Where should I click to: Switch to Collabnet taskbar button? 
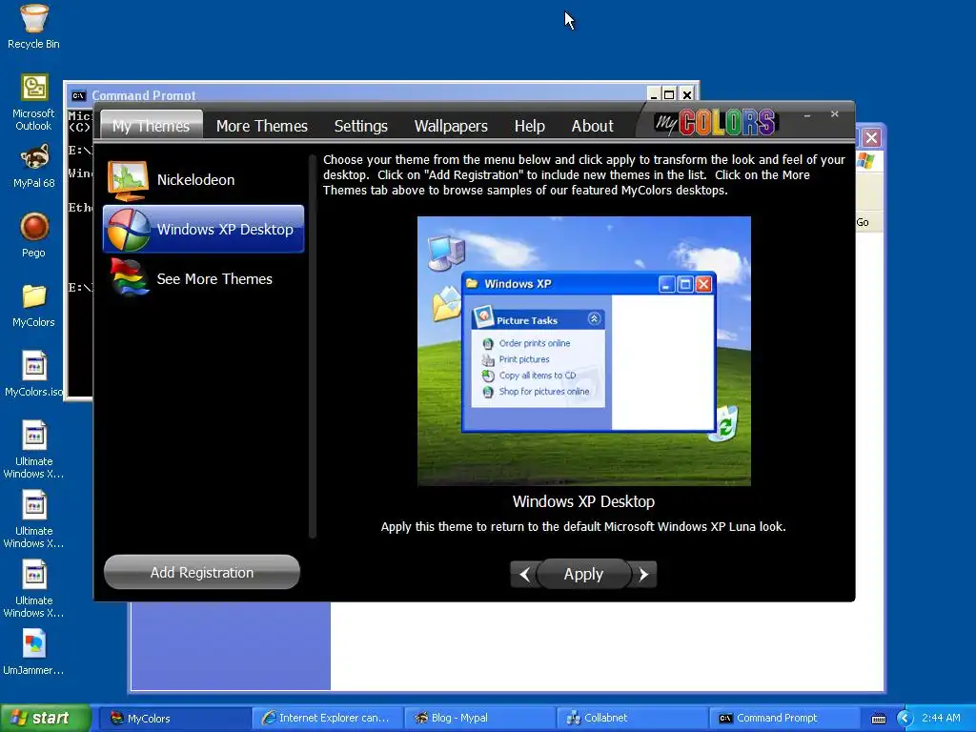click(631, 719)
